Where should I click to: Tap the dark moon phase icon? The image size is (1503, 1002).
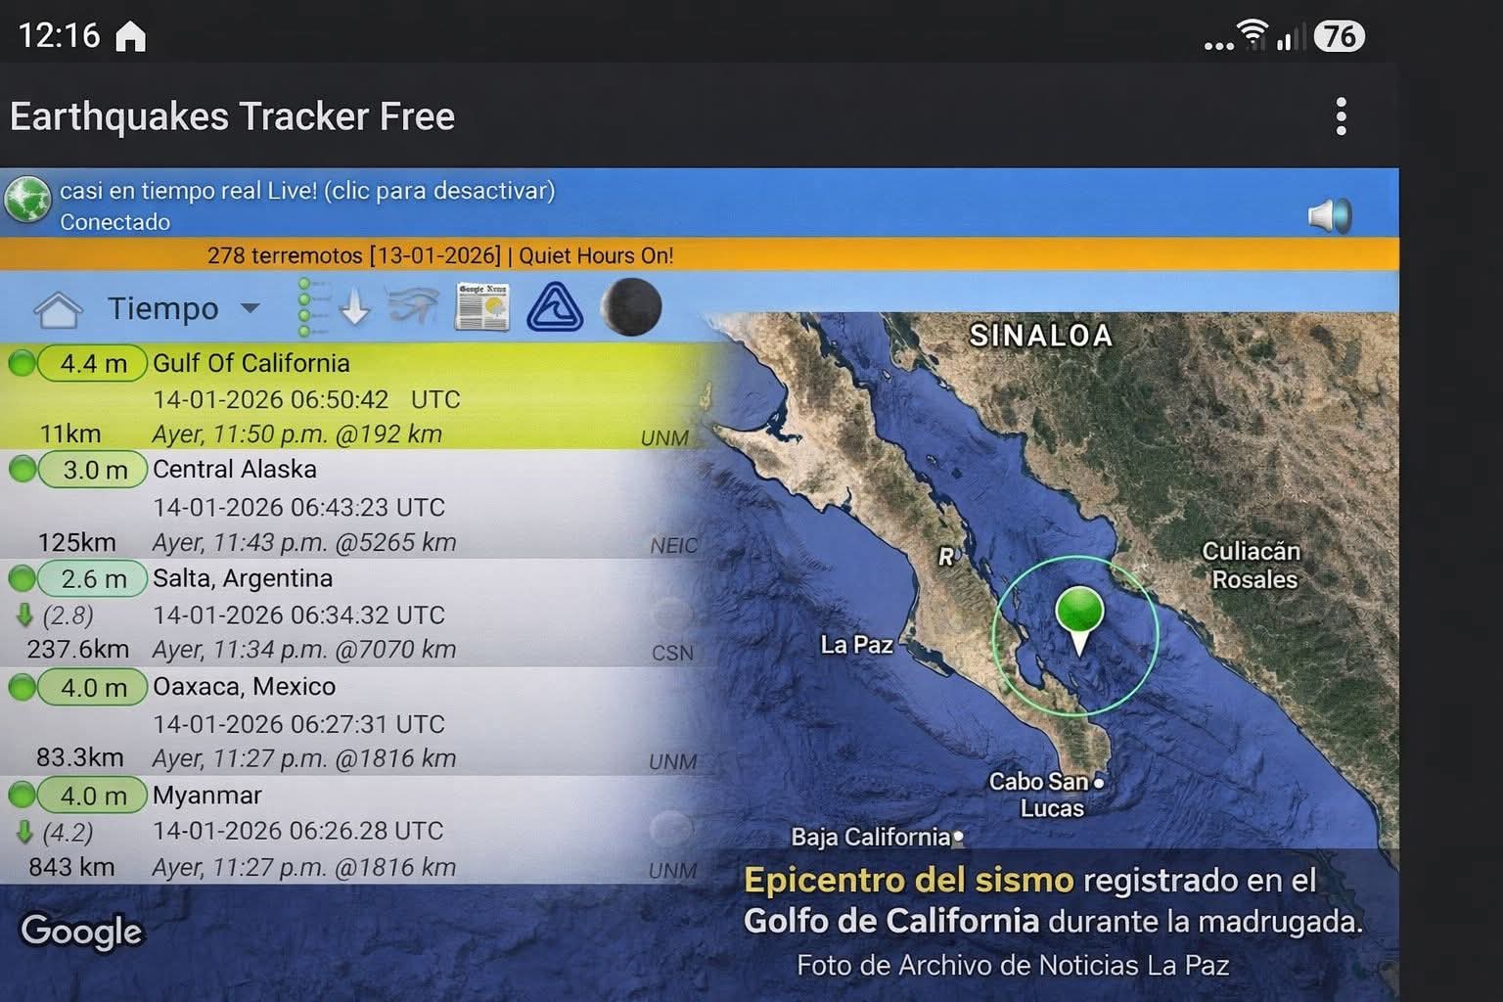[x=631, y=307]
